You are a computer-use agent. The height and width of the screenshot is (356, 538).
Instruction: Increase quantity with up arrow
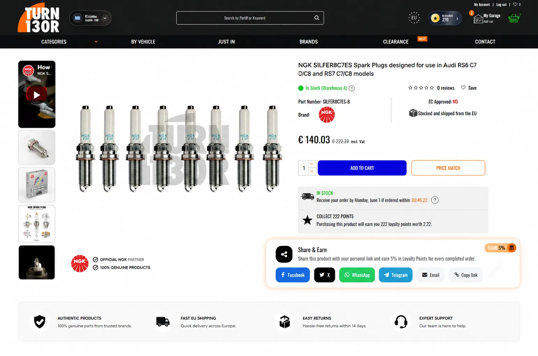coord(312,164)
